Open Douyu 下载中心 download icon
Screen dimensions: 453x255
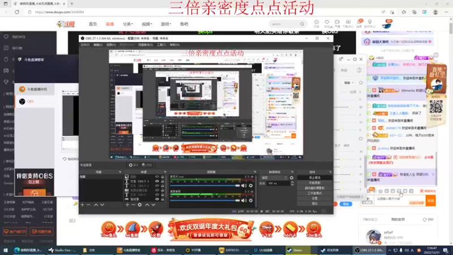[x=348, y=24]
